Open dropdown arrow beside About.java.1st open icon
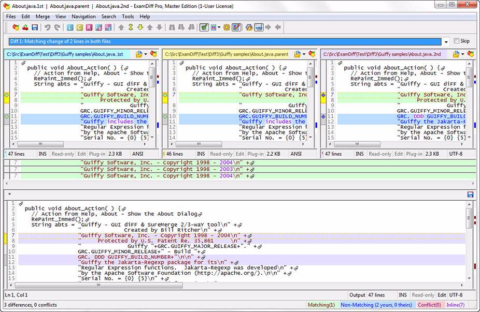Image resolution: width=480 pixels, height=312 pixels. [146, 54]
